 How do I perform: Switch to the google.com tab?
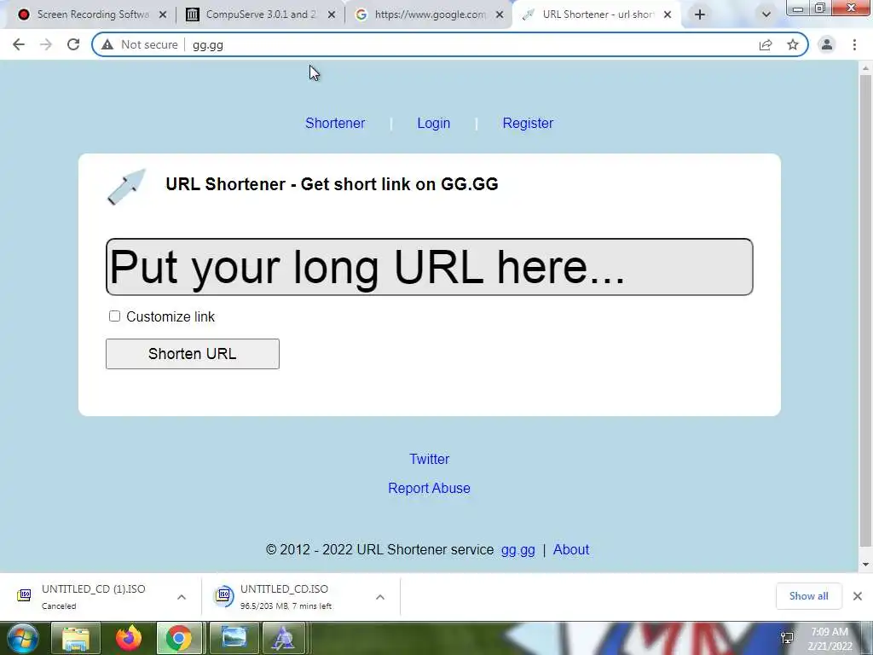tap(430, 14)
